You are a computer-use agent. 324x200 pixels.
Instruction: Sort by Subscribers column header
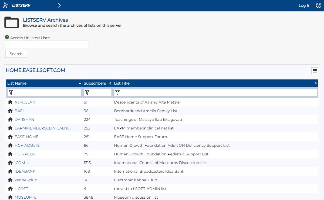coord(97,83)
